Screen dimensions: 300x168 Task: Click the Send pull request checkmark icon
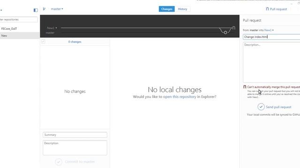click(261, 107)
